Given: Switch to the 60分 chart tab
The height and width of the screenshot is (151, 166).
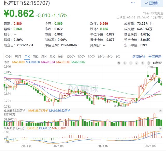Looking at the screenshot, I should point(81,57).
